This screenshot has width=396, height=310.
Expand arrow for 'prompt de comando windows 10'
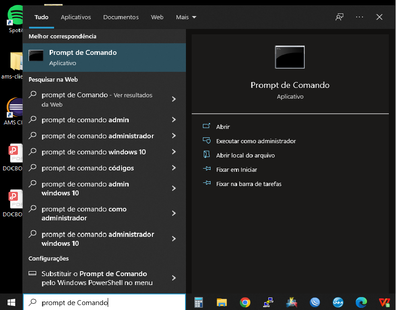pos(174,152)
